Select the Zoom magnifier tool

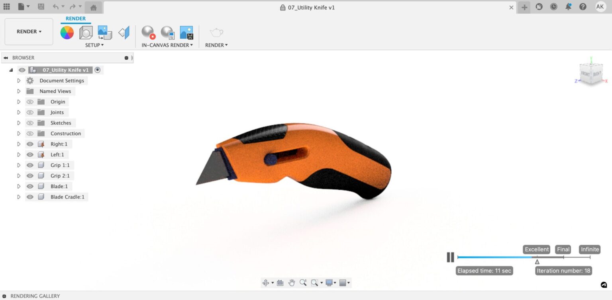[x=303, y=282]
